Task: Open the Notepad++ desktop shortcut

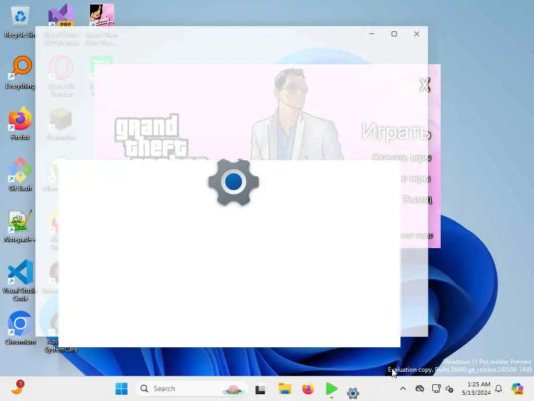Action: tap(20, 226)
